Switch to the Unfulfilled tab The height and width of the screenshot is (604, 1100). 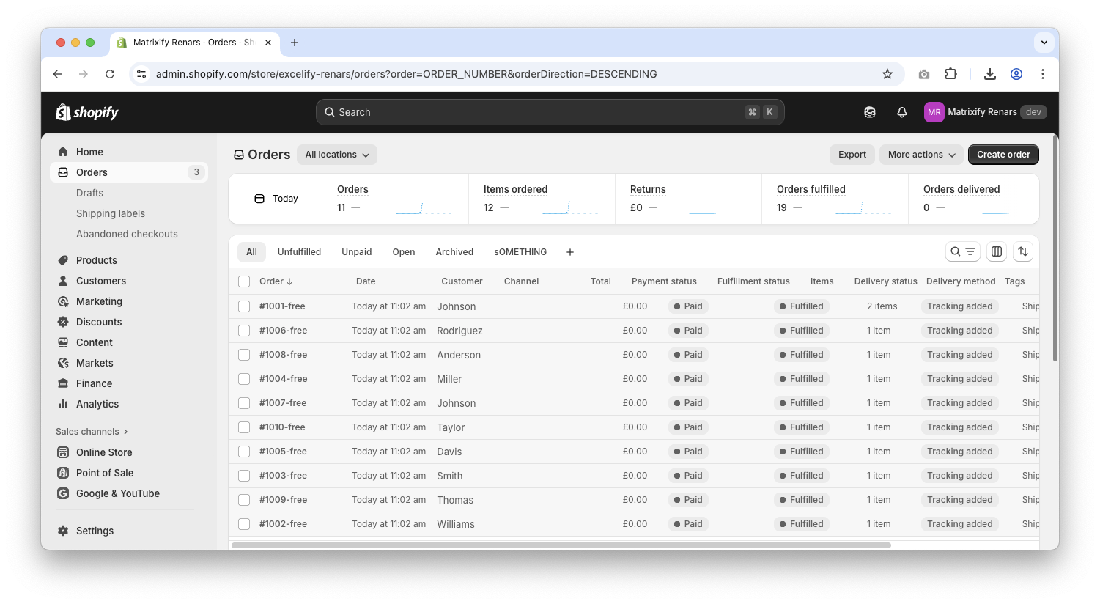click(x=299, y=252)
